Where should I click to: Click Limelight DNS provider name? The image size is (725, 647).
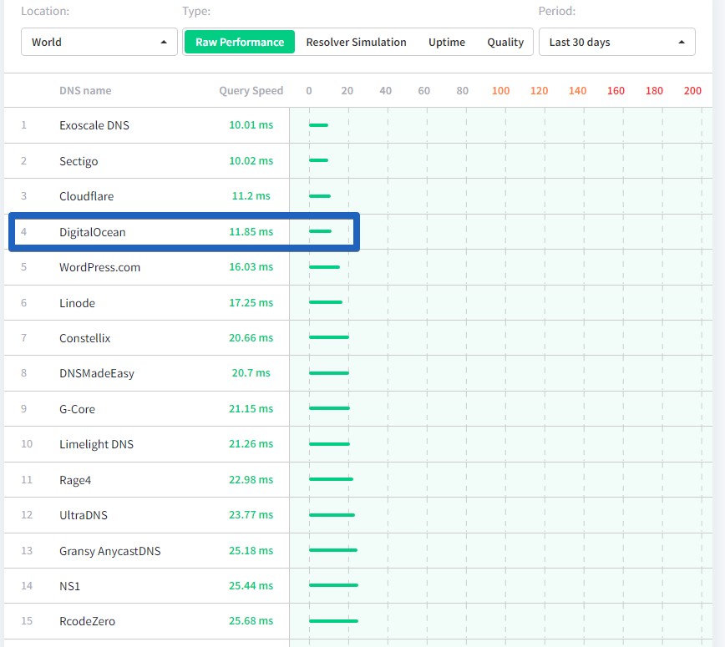pyautogui.click(x=96, y=444)
